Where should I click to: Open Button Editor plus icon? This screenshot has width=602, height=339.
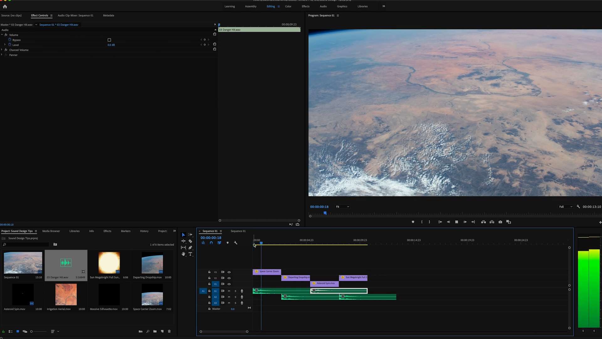[600, 222]
